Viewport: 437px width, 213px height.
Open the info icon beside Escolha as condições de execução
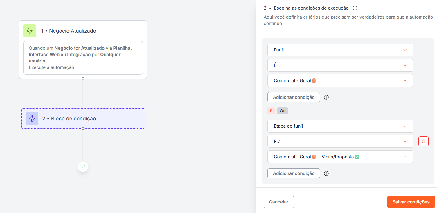coord(355,8)
